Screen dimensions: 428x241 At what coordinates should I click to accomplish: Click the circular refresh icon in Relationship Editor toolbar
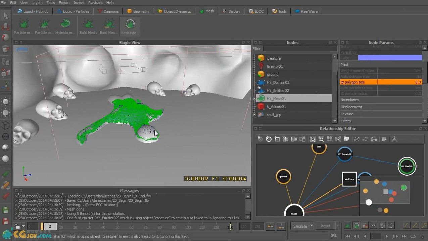(x=269, y=139)
